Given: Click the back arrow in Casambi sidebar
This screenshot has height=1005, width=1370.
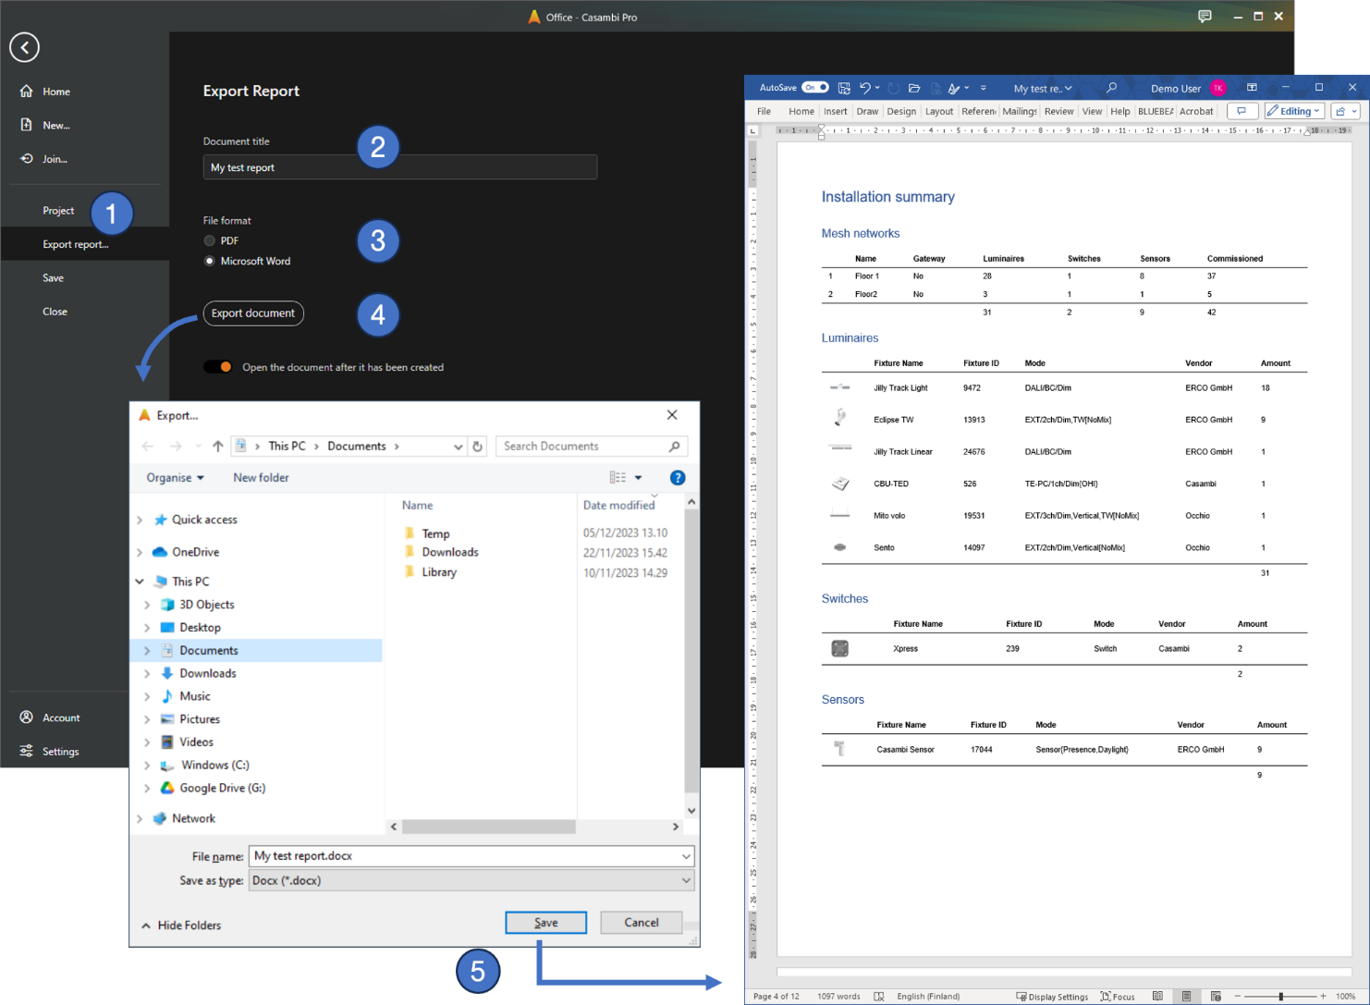Looking at the screenshot, I should coord(25,47).
